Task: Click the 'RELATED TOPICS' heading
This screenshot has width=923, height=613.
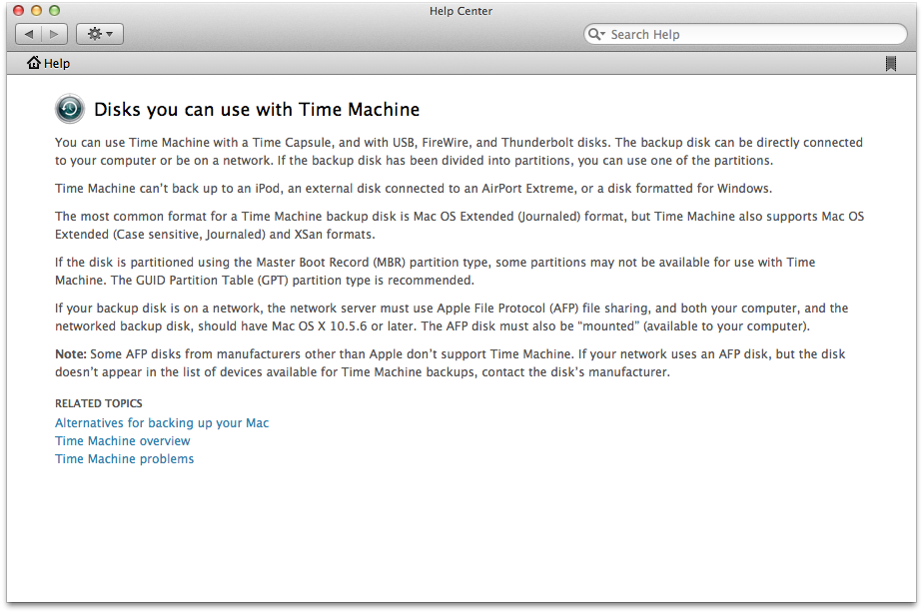Action: pos(98,403)
